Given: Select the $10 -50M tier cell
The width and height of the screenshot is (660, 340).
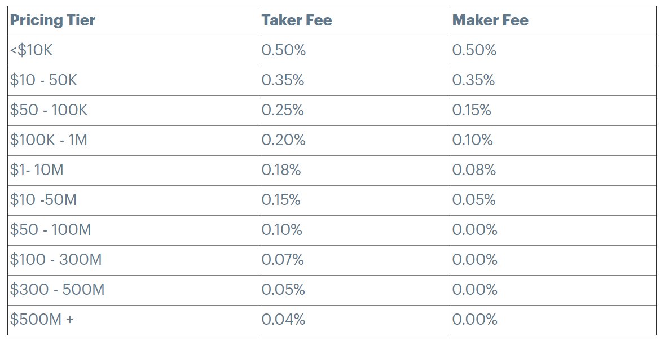Looking at the screenshot, I should point(43,200).
